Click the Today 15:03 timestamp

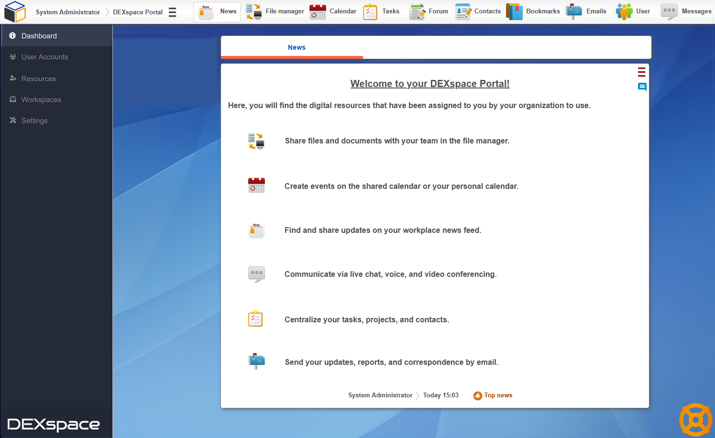(441, 395)
